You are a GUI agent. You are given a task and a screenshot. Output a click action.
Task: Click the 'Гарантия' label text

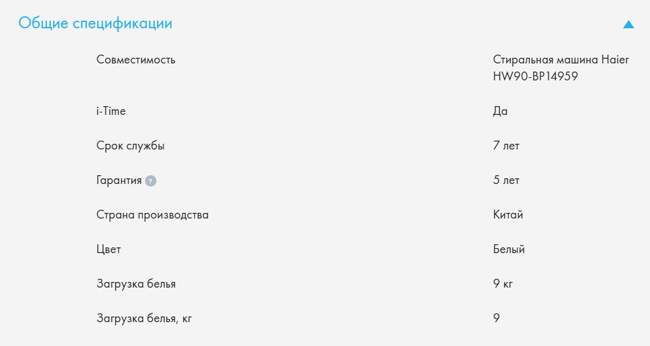(x=119, y=181)
